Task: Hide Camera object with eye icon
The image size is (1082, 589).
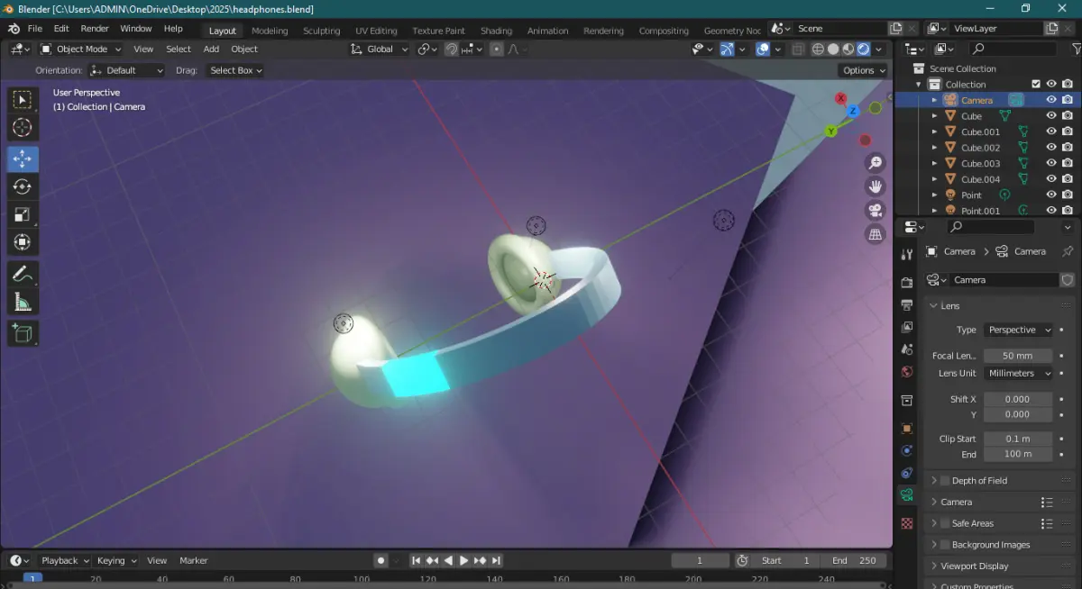Action: click(1051, 100)
